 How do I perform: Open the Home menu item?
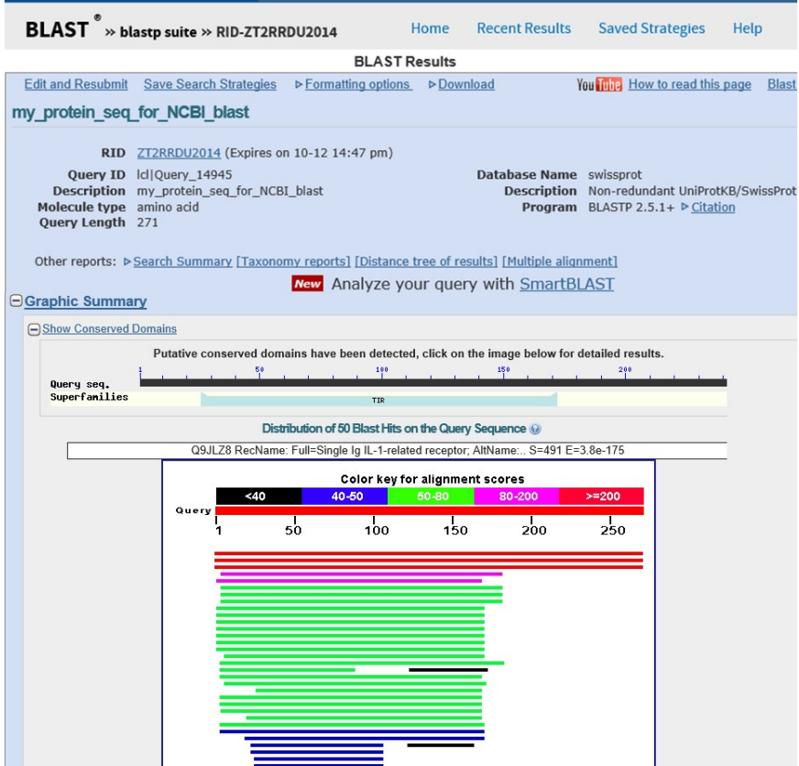pyautogui.click(x=430, y=28)
